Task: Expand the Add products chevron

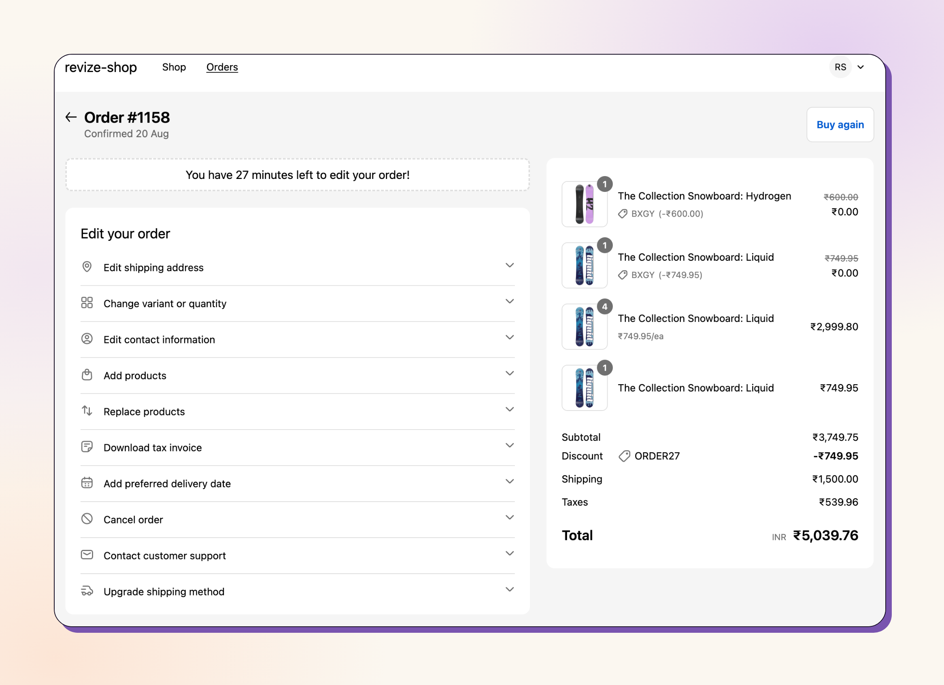Action: [x=510, y=373]
